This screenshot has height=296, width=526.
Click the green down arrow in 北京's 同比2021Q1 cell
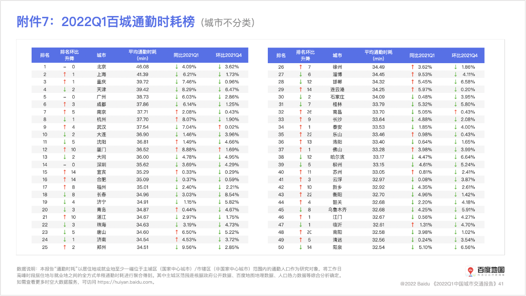(x=176, y=67)
